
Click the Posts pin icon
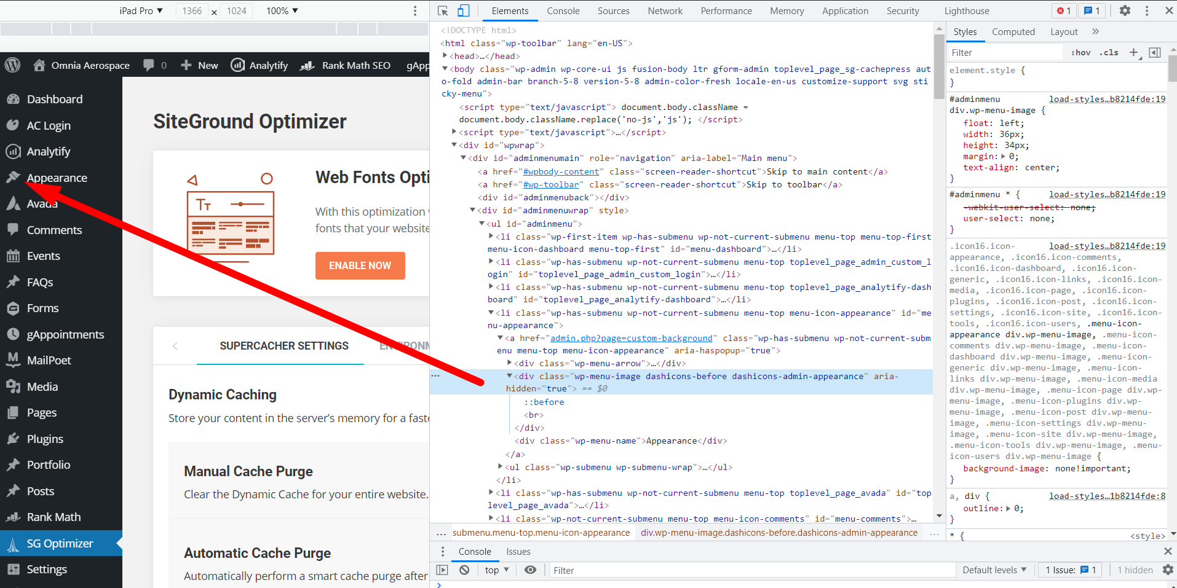13,491
